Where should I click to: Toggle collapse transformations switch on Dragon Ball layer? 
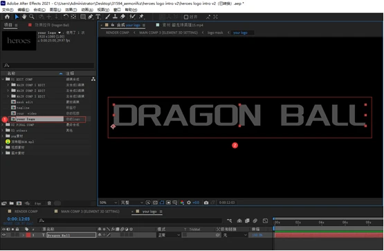coord(104,235)
